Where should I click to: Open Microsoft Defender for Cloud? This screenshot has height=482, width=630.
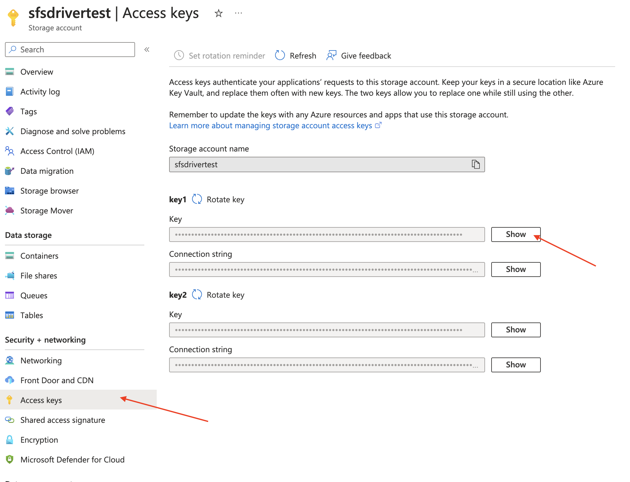(72, 460)
